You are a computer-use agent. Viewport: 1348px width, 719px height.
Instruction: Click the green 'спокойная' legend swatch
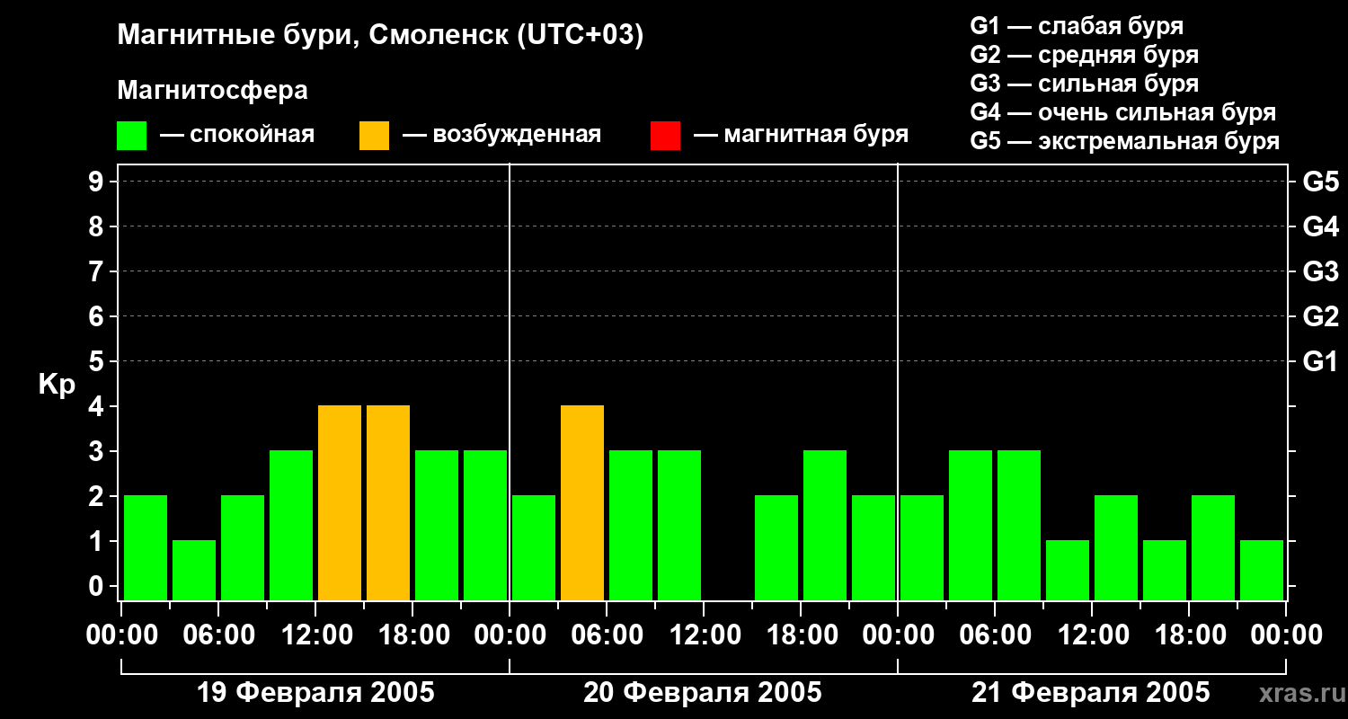tap(131, 135)
